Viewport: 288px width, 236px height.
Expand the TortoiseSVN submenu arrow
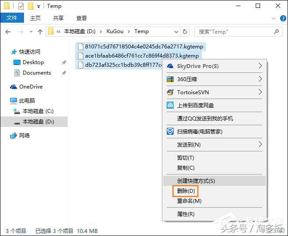click(260, 92)
